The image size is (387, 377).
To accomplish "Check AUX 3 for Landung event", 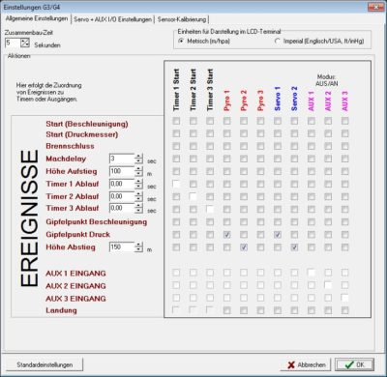I will tap(344, 310).
